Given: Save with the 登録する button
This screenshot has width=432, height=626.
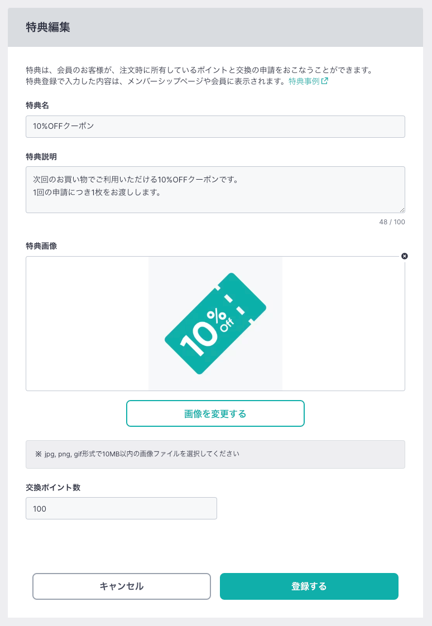Looking at the screenshot, I should (309, 586).
